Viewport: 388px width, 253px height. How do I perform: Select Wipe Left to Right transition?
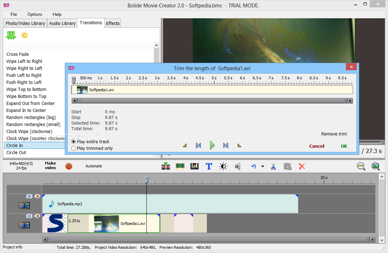coord(24,61)
